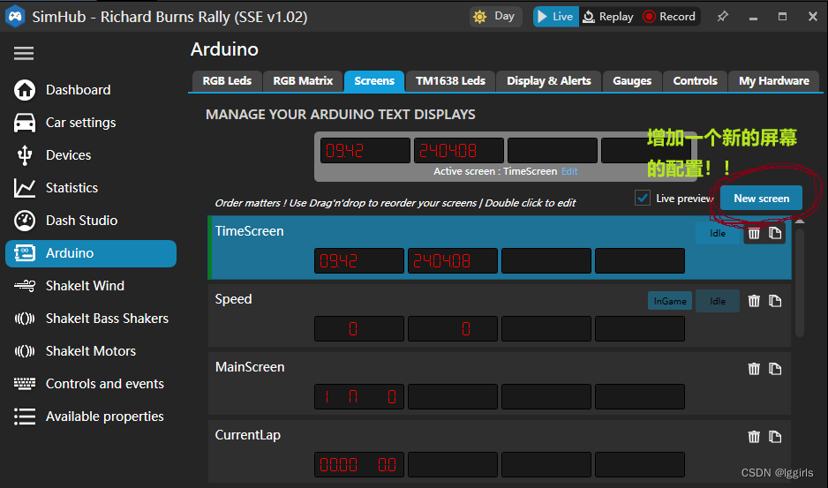Click CurrentLap first display showing 00.00
The image size is (828, 488).
coord(359,465)
